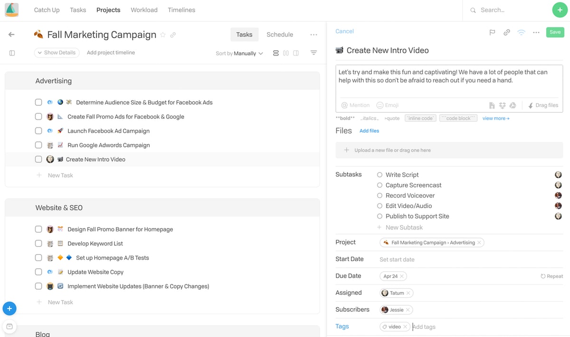Open the Sort by Manually dropdown
570x337 pixels.
(239, 54)
